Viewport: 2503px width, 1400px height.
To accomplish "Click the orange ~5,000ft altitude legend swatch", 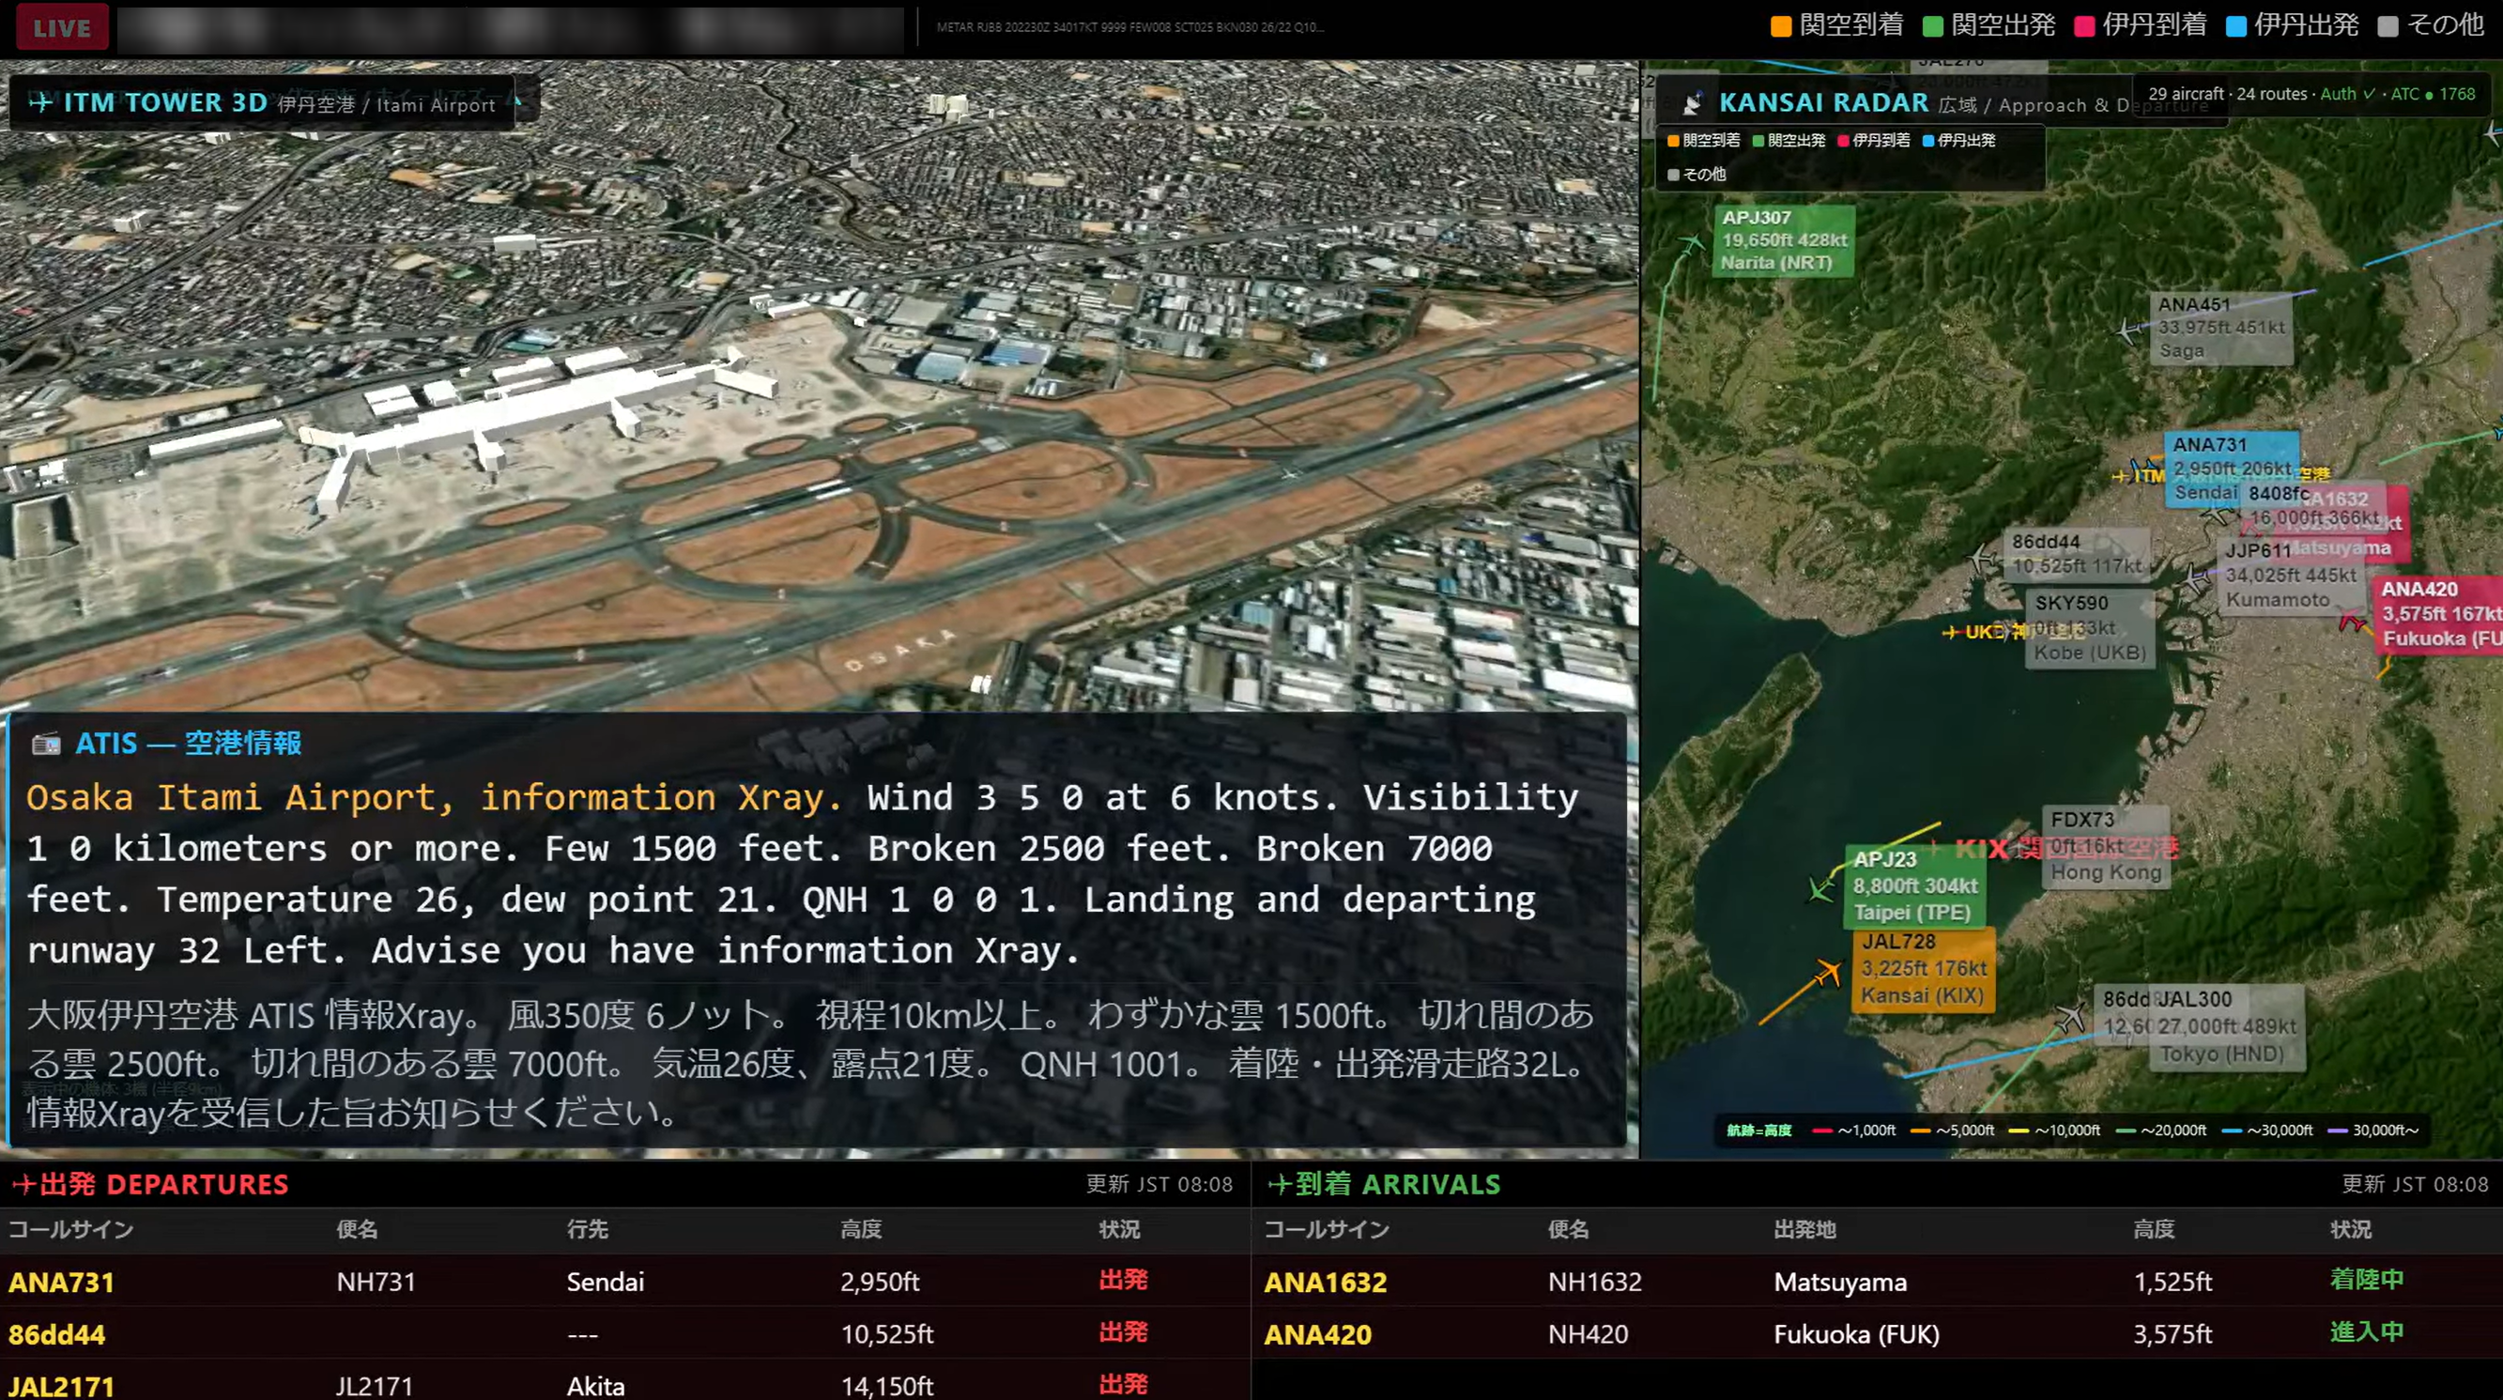I will [x=1920, y=1130].
